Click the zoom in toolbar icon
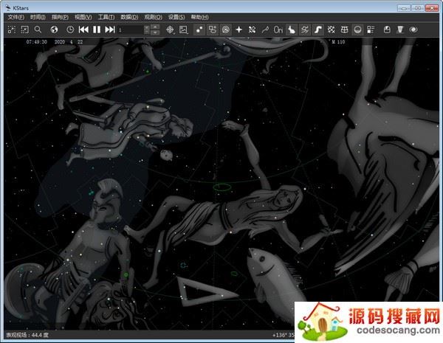The height and width of the screenshot is (343, 443). click(x=12, y=30)
